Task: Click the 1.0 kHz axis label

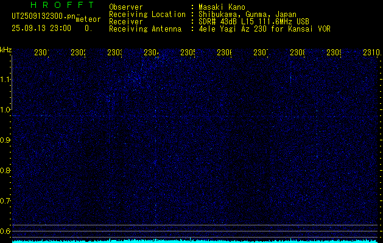Action: [x=5, y=110]
